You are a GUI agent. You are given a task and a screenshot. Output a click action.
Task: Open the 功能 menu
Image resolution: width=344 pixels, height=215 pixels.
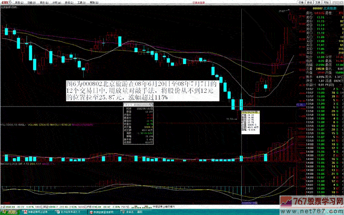pos(32,2)
